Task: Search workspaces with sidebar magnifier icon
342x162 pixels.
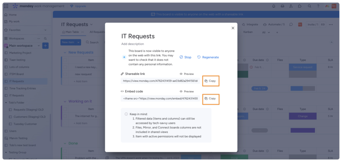Action: pos(45,39)
